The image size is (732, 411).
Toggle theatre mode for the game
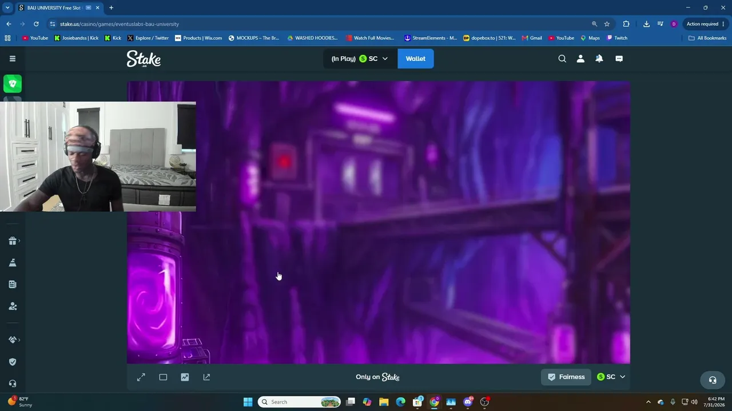coord(163,377)
